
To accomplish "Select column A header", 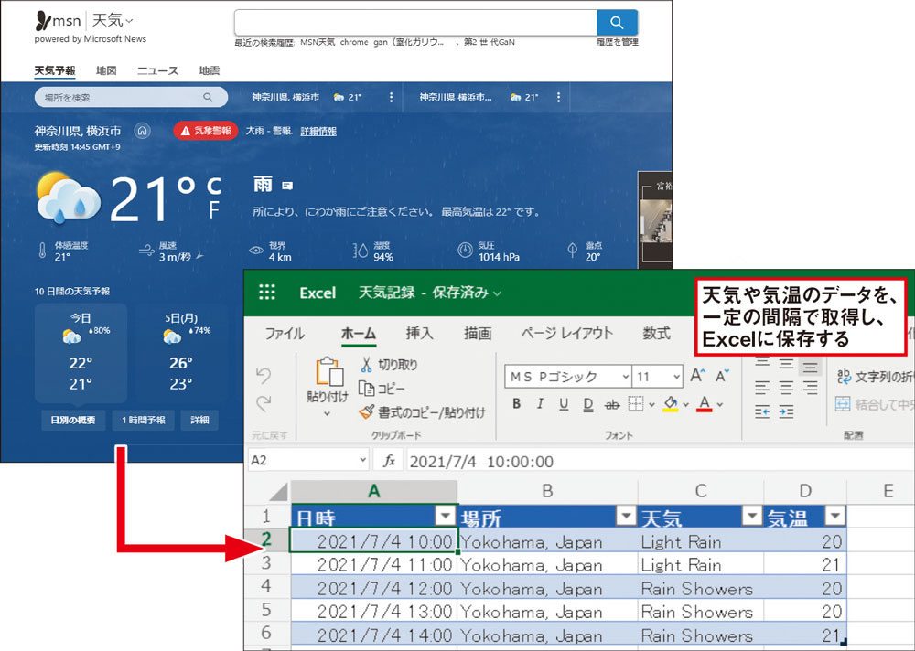I will [x=374, y=492].
